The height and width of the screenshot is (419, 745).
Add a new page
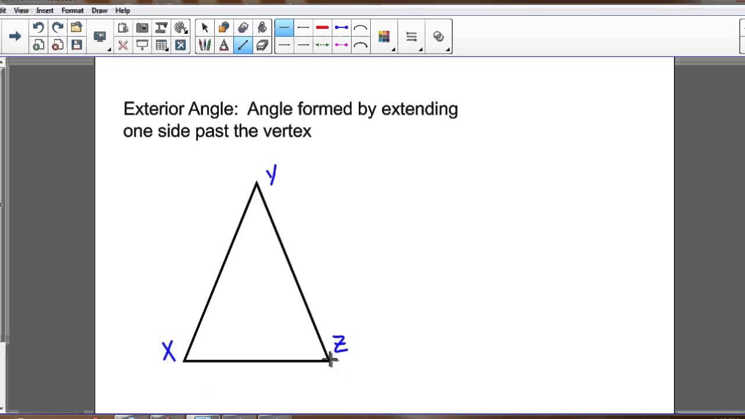[x=38, y=45]
